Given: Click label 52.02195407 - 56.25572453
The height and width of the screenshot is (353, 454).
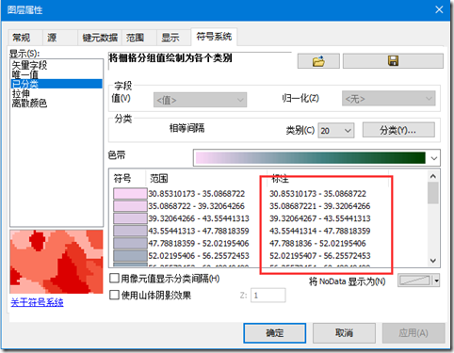Looking at the screenshot, I should click(x=319, y=256).
